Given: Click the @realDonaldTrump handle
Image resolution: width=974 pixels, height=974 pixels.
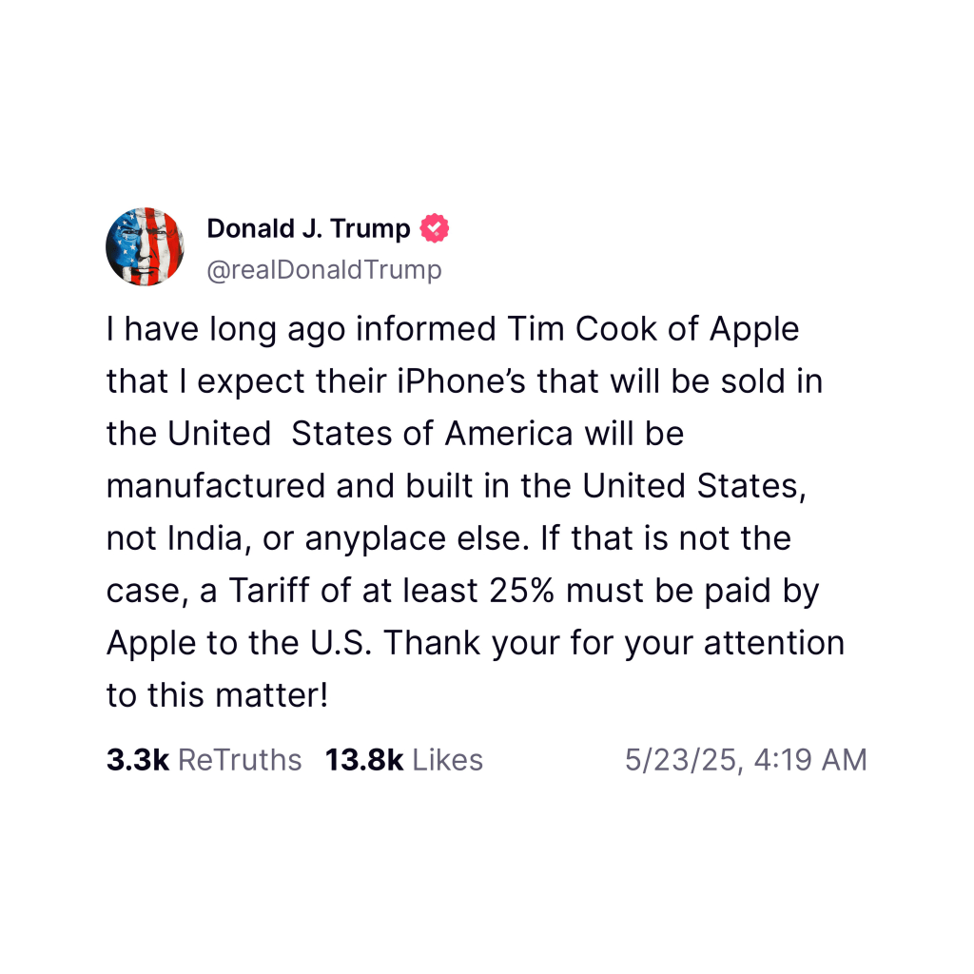Looking at the screenshot, I should [x=324, y=270].
